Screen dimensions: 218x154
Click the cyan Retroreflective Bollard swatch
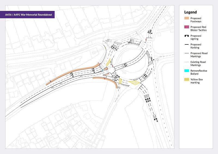point(187,71)
